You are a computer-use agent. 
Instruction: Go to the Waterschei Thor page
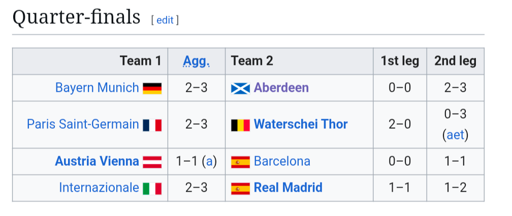pos(301,124)
